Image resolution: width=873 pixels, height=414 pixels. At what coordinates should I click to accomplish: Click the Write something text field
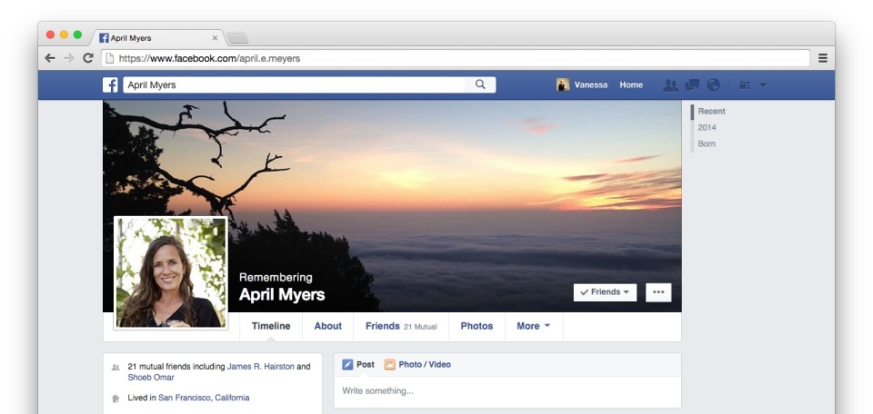pos(507,391)
